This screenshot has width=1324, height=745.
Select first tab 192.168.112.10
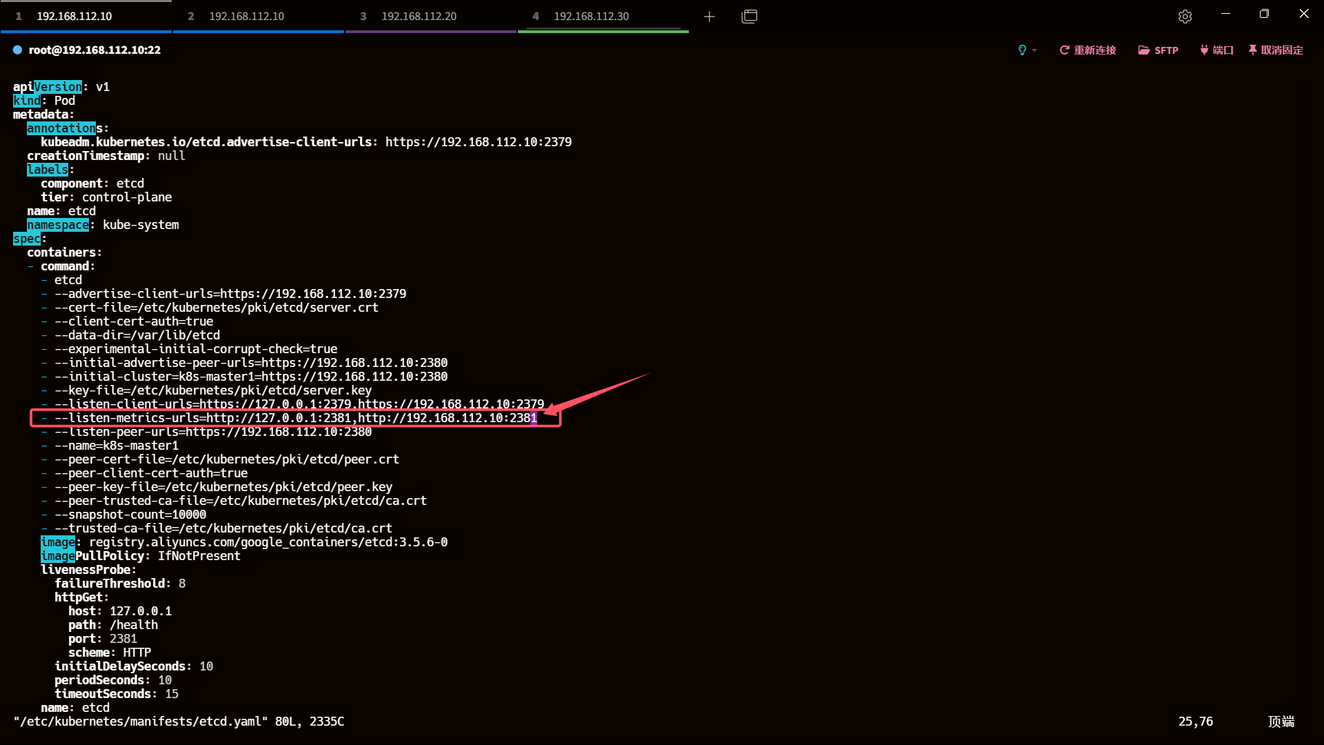[74, 17]
